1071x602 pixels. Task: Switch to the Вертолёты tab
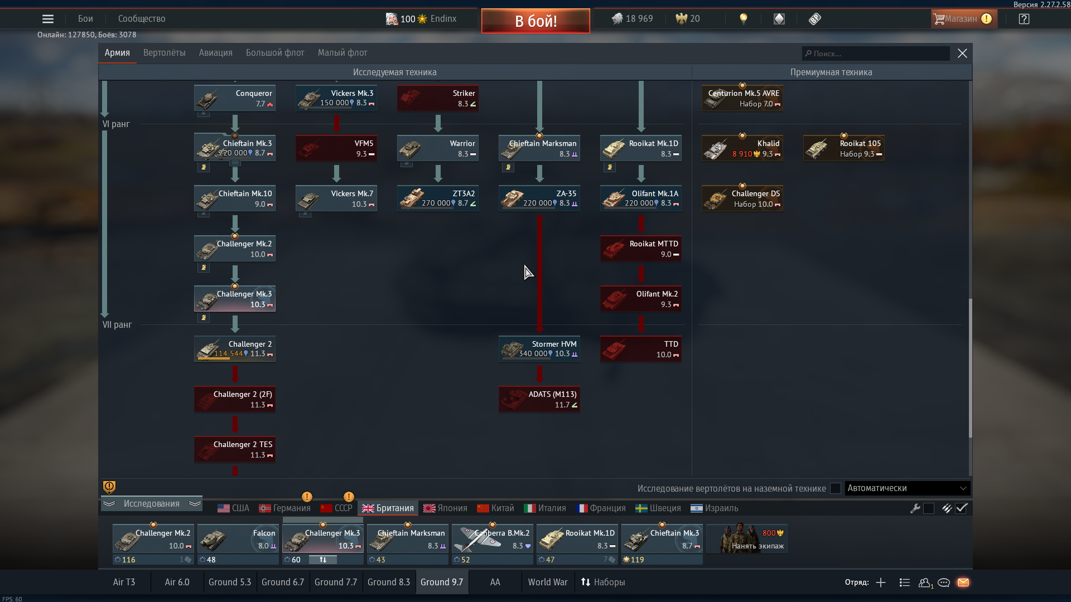click(165, 53)
